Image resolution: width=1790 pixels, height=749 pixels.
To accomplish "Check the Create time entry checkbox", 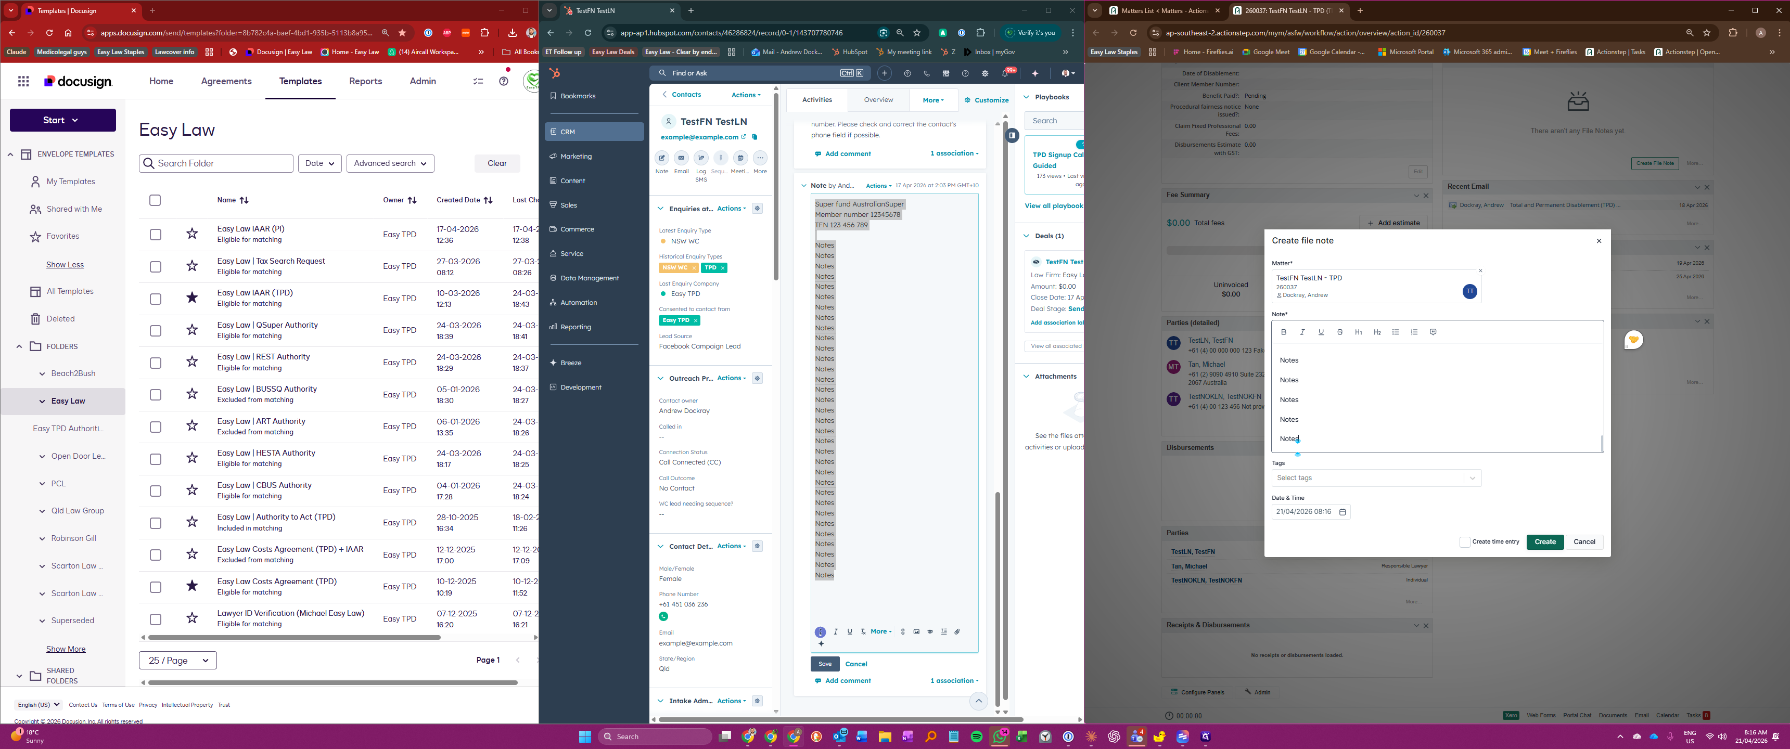I will pyautogui.click(x=1465, y=542).
